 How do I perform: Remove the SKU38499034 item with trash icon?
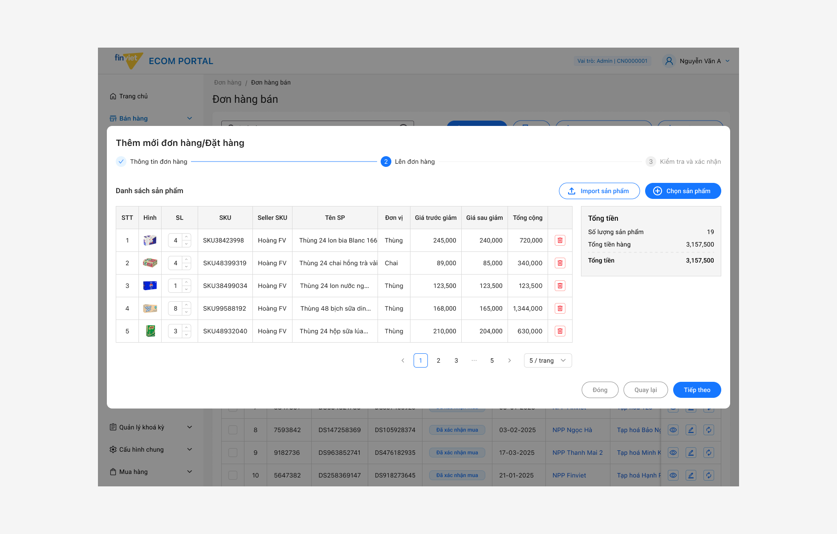560,286
